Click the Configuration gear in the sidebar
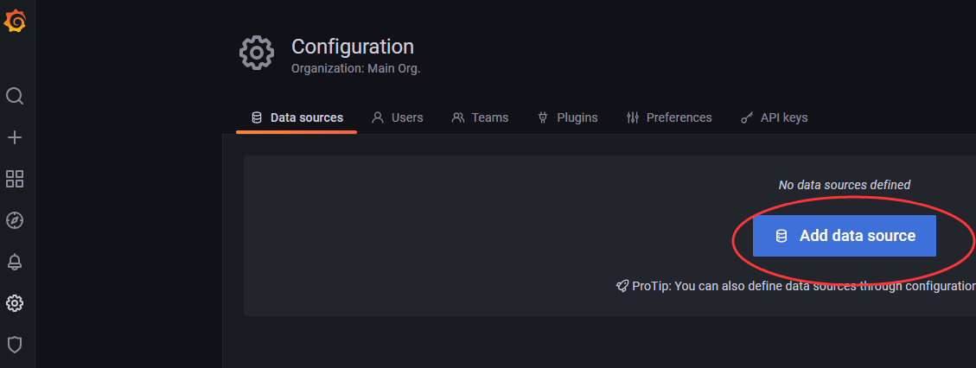 pyautogui.click(x=15, y=303)
